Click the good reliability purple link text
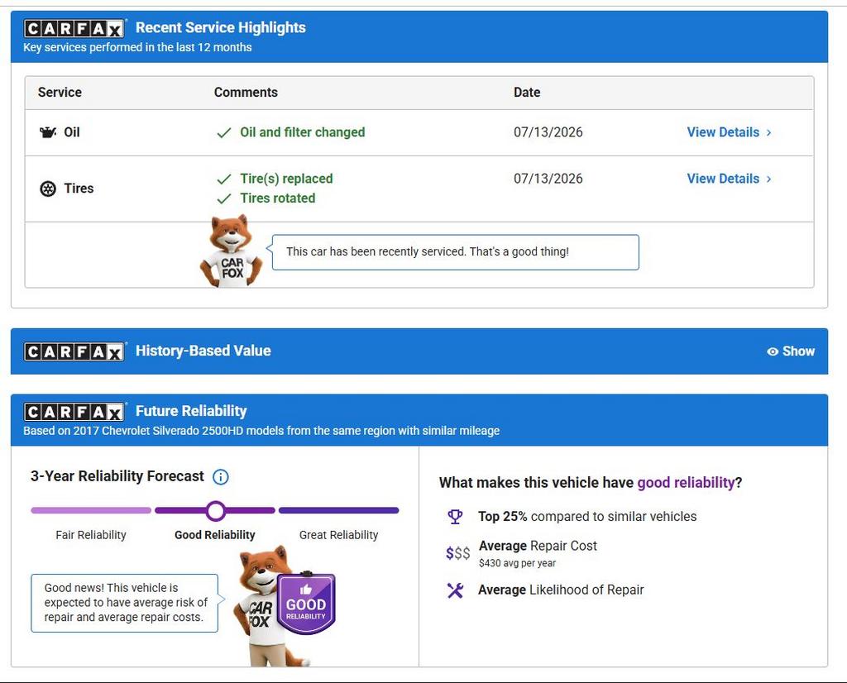This screenshot has height=683, width=847. (686, 483)
